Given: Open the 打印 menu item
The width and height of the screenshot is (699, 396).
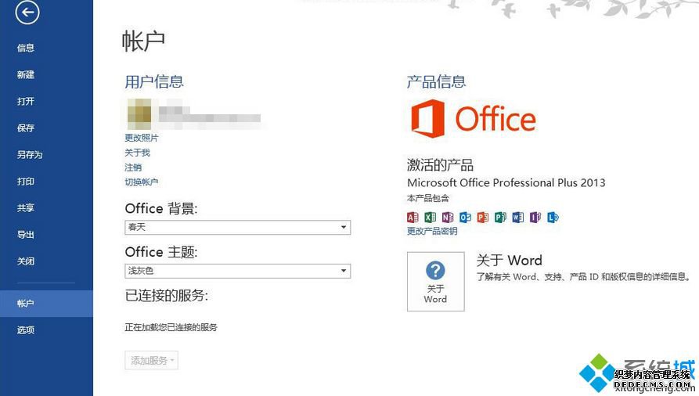Looking at the screenshot, I should [26, 182].
